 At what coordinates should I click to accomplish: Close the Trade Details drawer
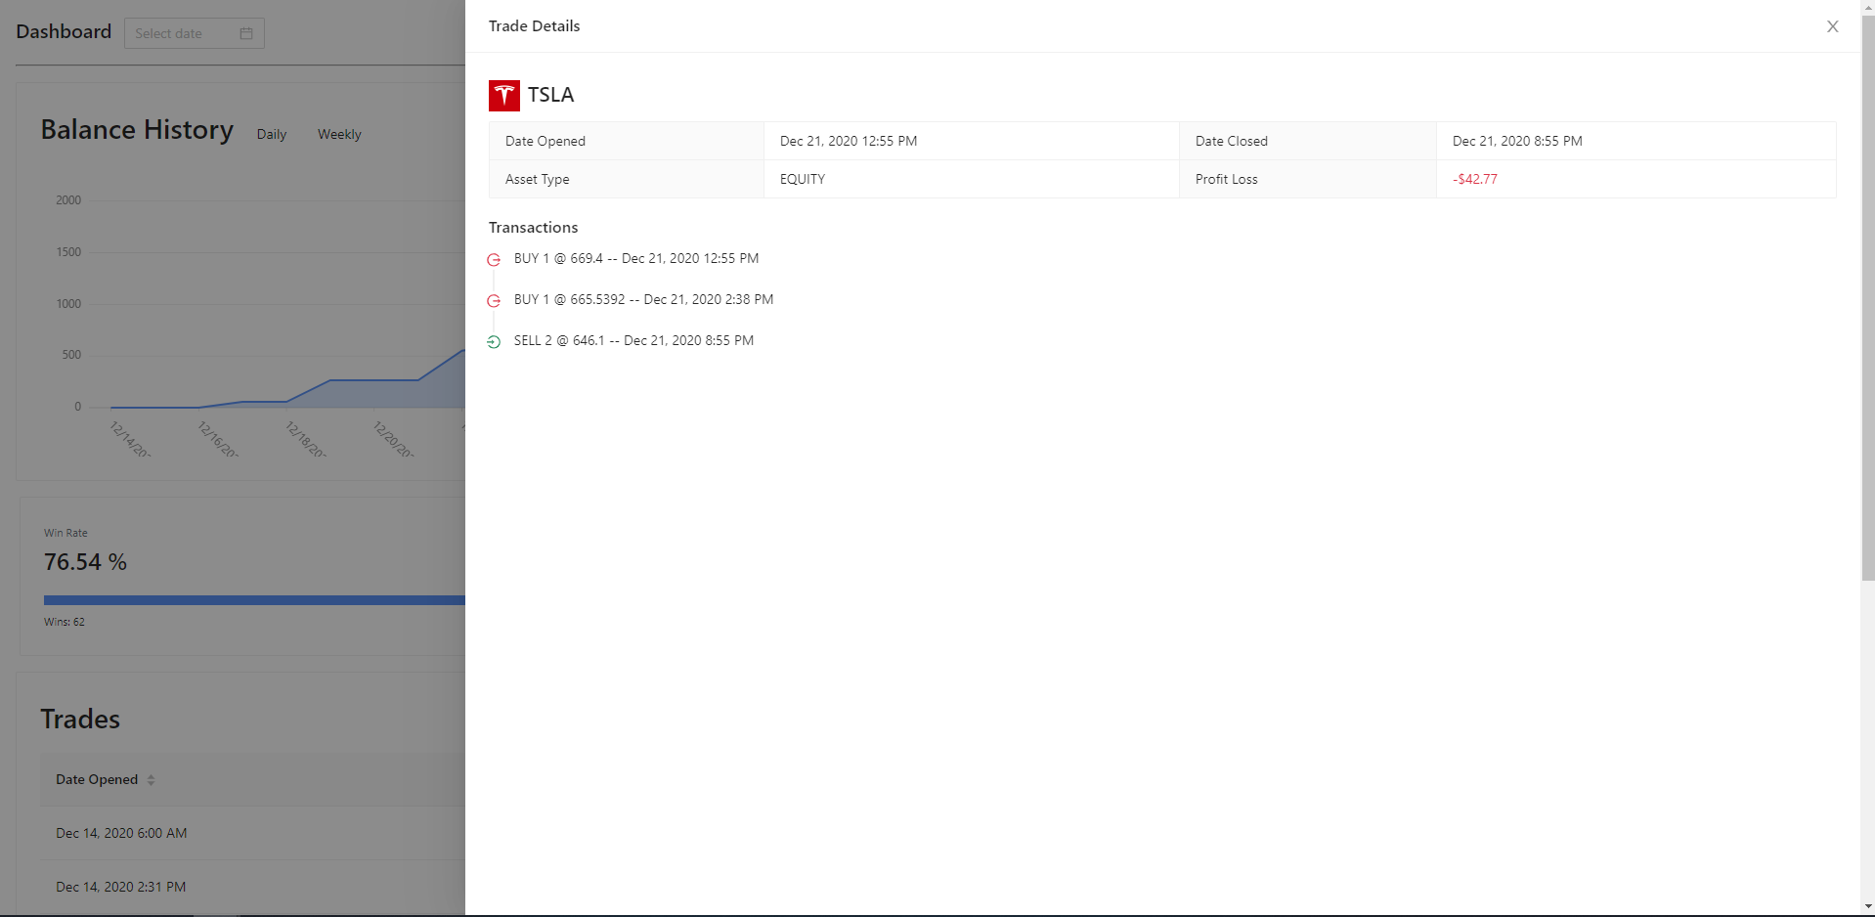(1832, 26)
